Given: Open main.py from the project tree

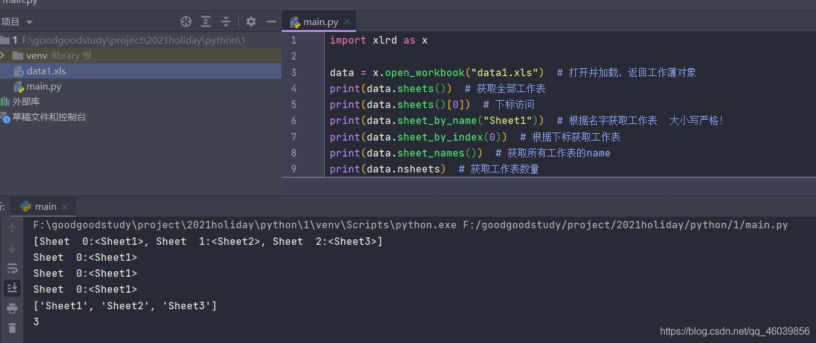Looking at the screenshot, I should tap(44, 87).
